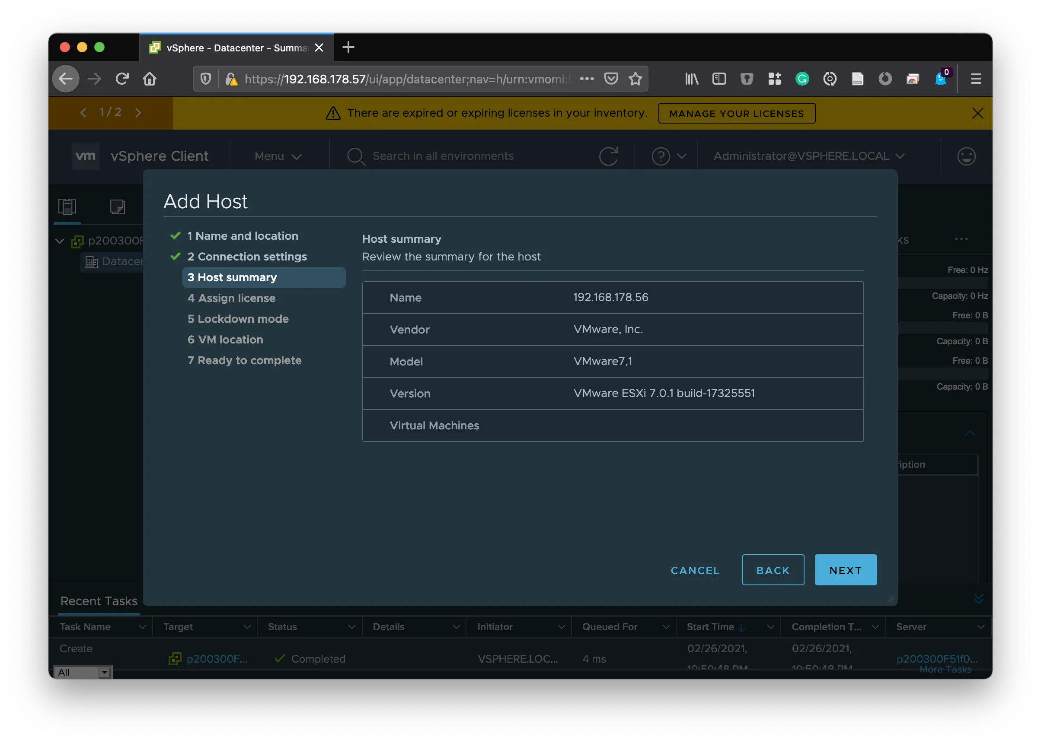Select VMs and Templates inventory icon
Viewport: 1041px width, 743px height.
click(118, 206)
